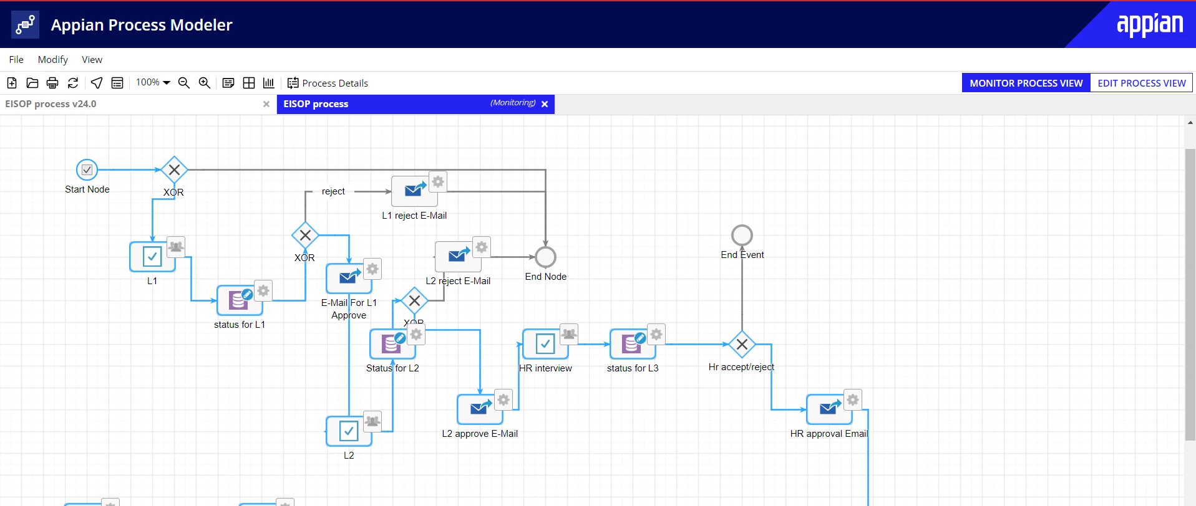Screen dimensions: 1196x506
Task: Print the process model
Action: click(x=52, y=83)
